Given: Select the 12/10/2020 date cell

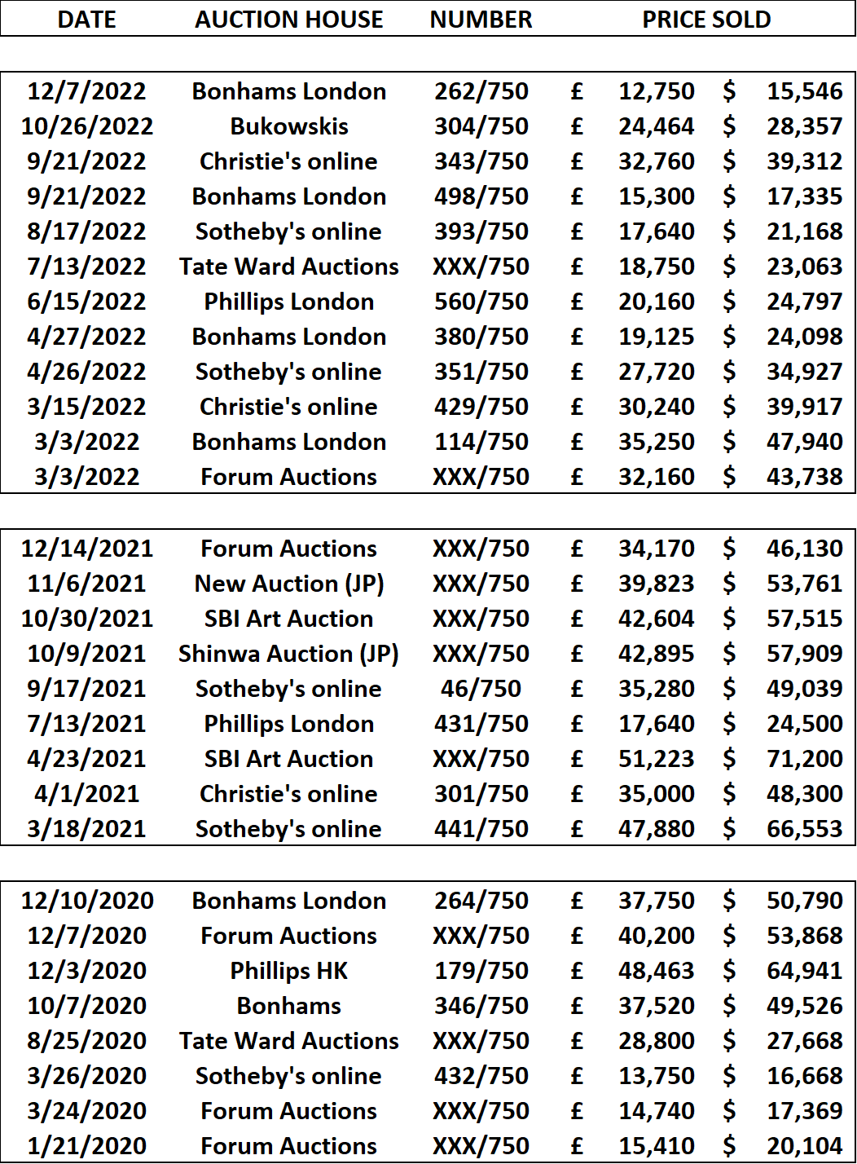Looking at the screenshot, I should [86, 901].
